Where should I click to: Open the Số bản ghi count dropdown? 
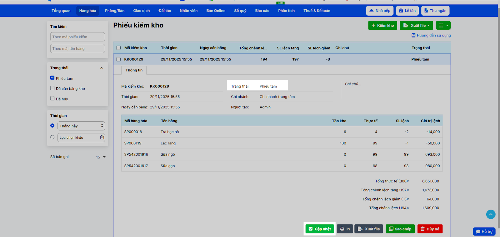[x=101, y=157]
